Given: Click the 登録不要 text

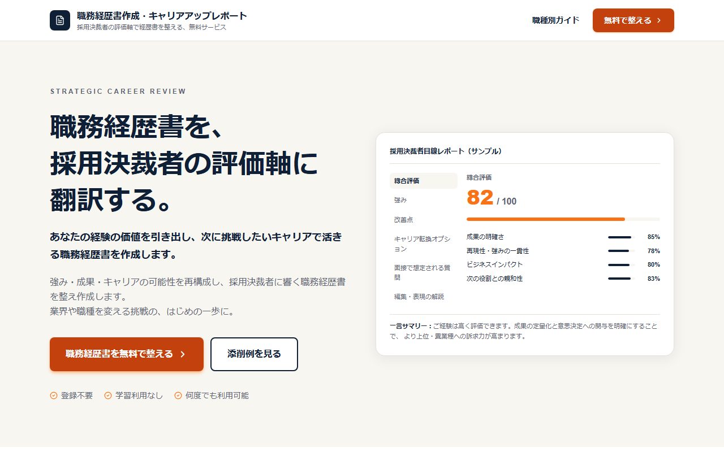Looking at the screenshot, I should [77, 395].
